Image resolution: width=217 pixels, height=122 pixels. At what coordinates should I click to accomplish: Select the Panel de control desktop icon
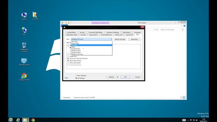pos(24,62)
